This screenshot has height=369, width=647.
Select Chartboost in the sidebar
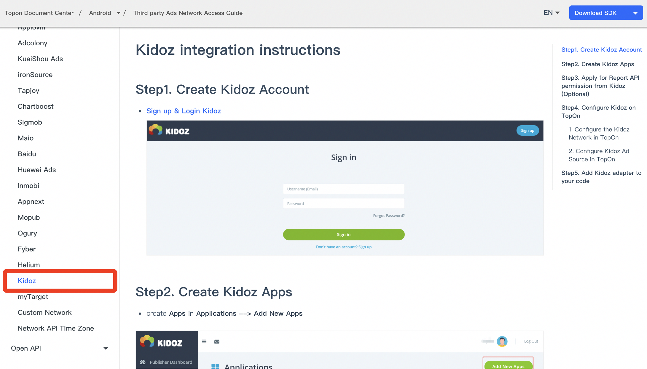[x=36, y=106]
